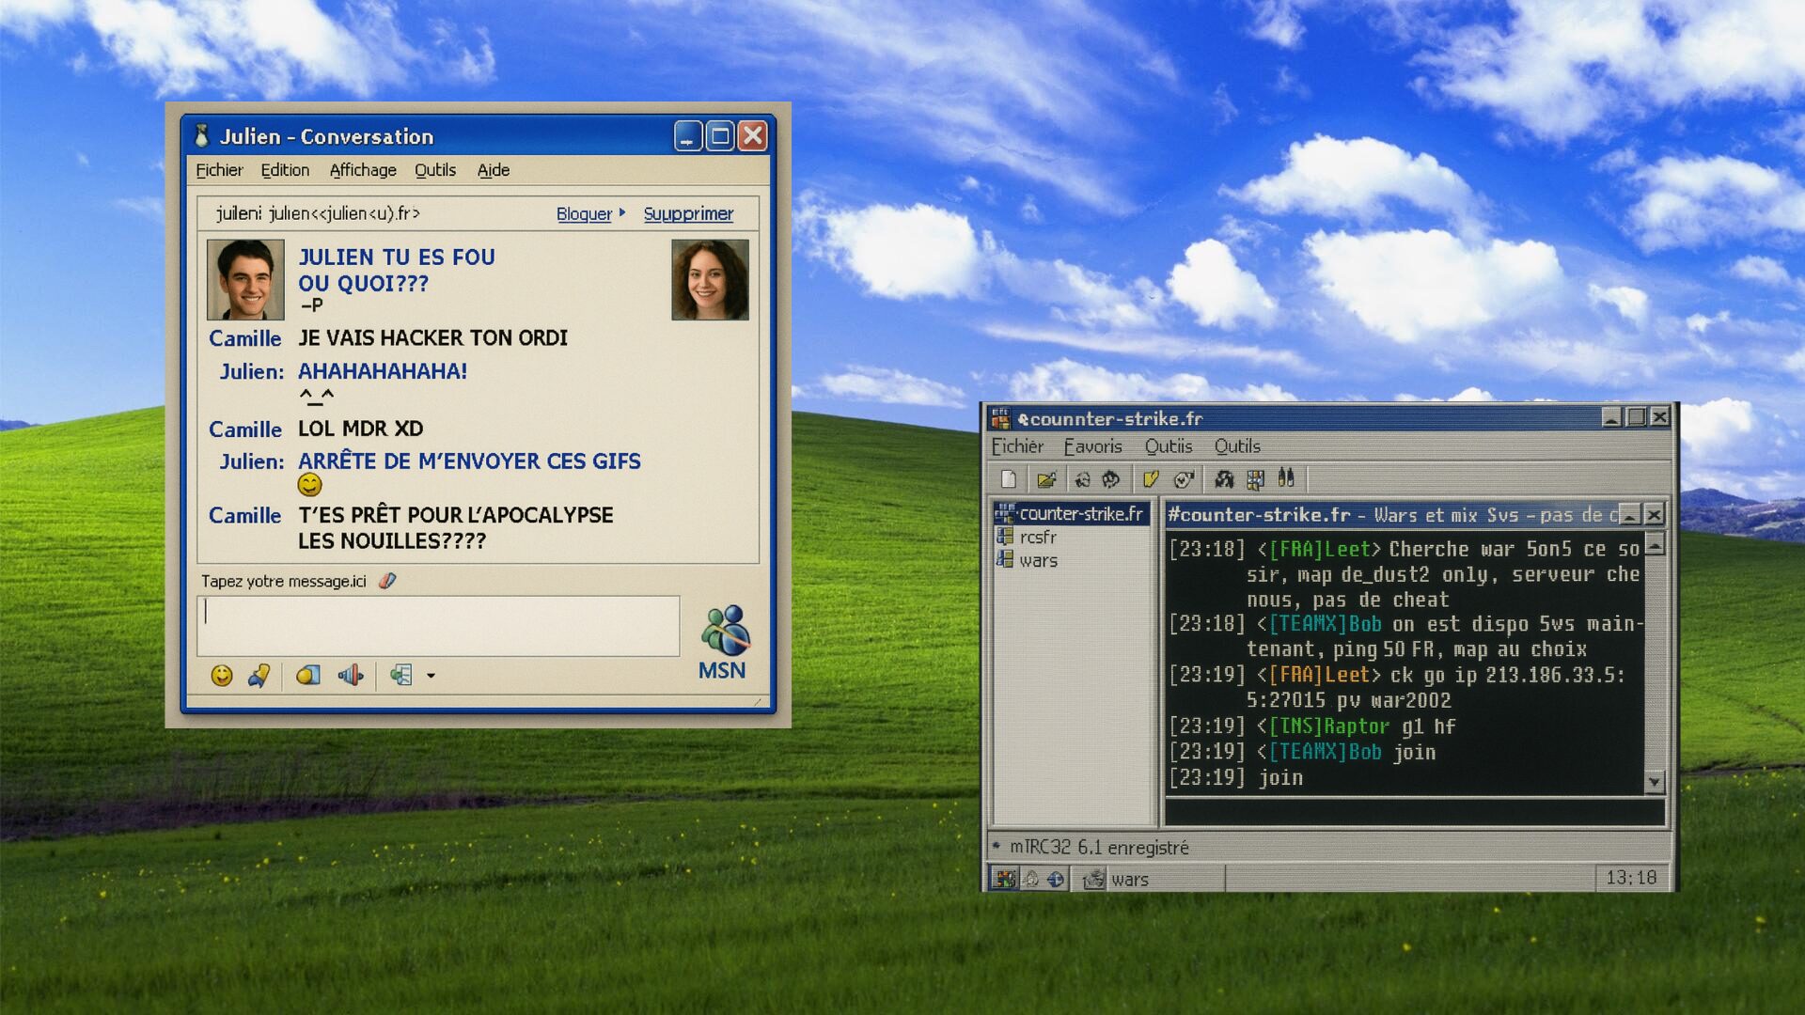This screenshot has height=1015, width=1805.
Task: Click the mIRC chat input line
Action: click(1415, 811)
